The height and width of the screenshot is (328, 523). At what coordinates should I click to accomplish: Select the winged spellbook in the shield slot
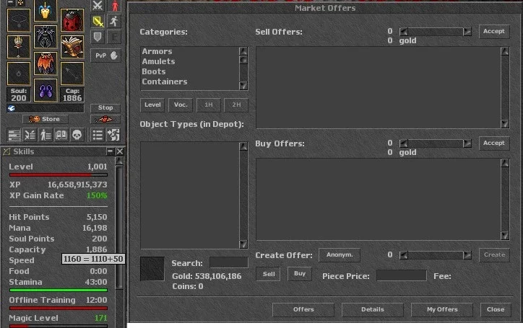[72, 47]
